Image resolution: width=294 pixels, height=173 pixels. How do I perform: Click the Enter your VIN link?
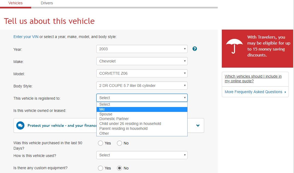pos(26,37)
